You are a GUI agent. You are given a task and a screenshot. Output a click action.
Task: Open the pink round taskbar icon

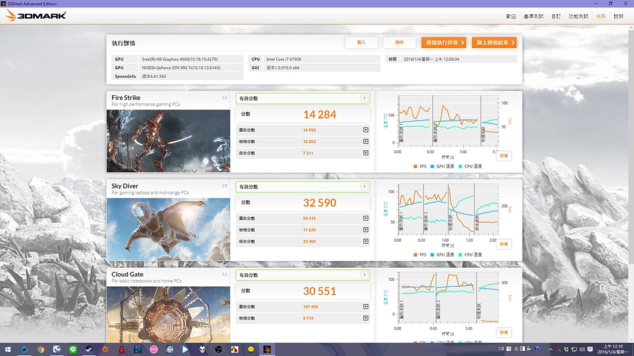tap(154, 350)
